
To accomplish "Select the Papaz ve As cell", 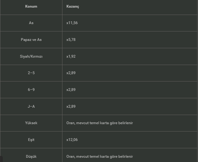I will 31,40.
